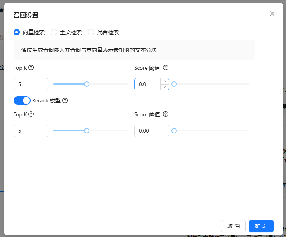Increase Score 阈值 with the up arrow

[x=165, y=81]
